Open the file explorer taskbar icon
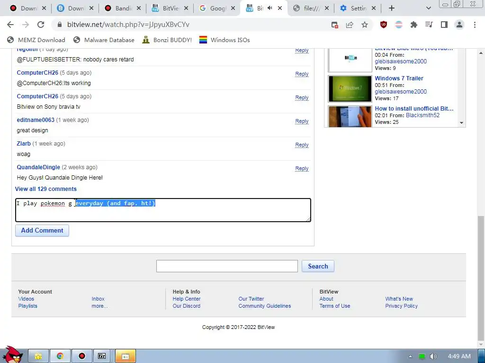 (38, 356)
